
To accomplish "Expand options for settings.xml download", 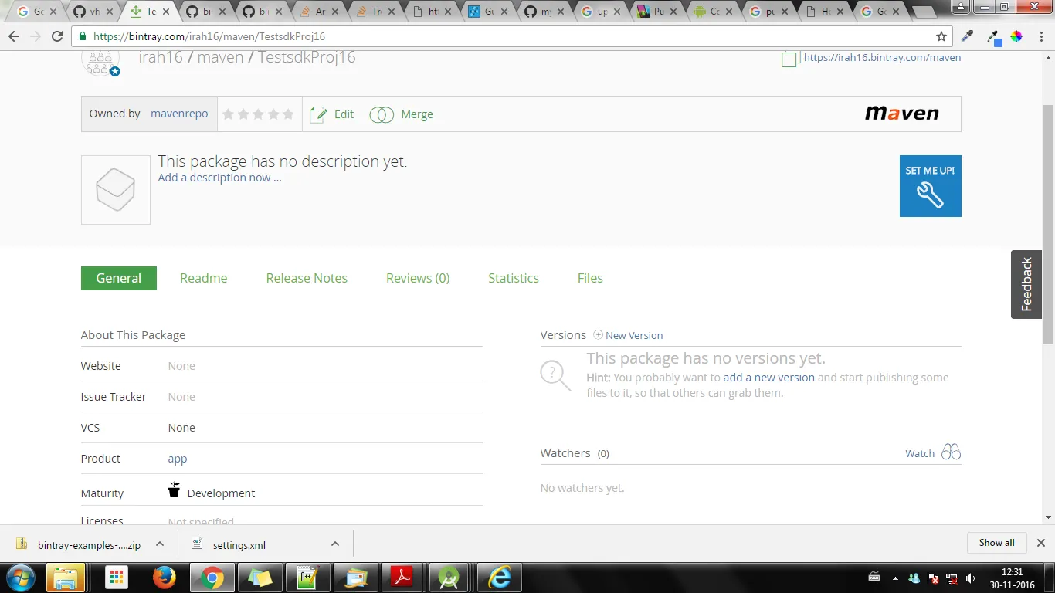I will click(335, 544).
